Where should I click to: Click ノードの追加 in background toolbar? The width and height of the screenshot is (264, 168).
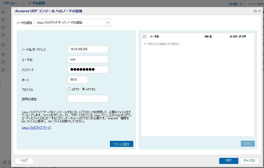[36, 3]
